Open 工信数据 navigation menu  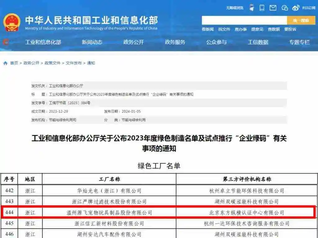tap(258, 42)
